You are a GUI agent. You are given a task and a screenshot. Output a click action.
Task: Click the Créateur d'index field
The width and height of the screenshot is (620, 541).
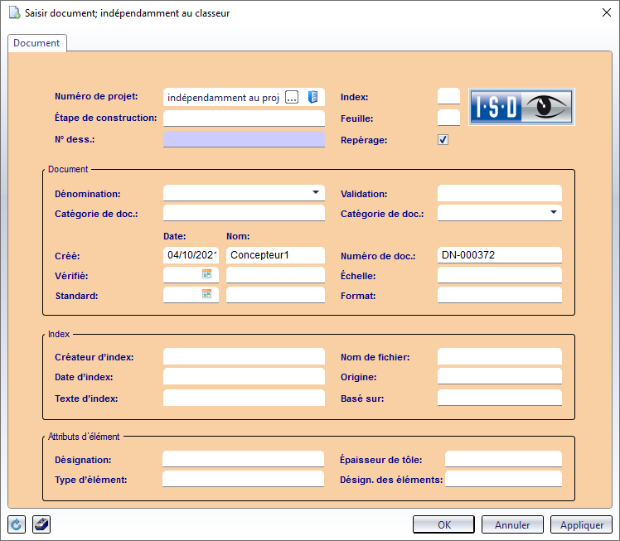[x=244, y=357]
